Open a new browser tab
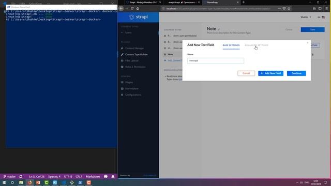331x186 pixels. pyautogui.click(x=244, y=2)
